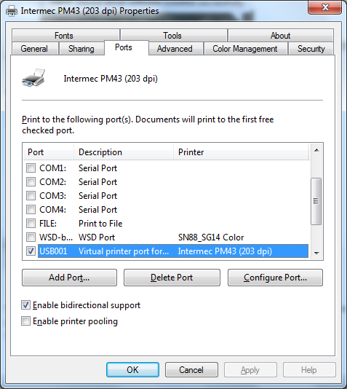
Task: Sort by the Description column header
Action: coord(124,152)
